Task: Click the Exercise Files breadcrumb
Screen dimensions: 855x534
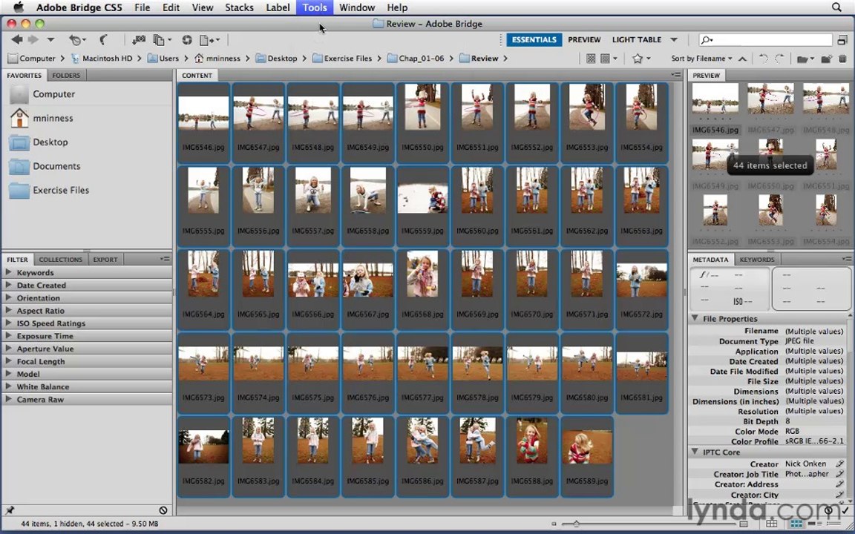Action: (342, 59)
